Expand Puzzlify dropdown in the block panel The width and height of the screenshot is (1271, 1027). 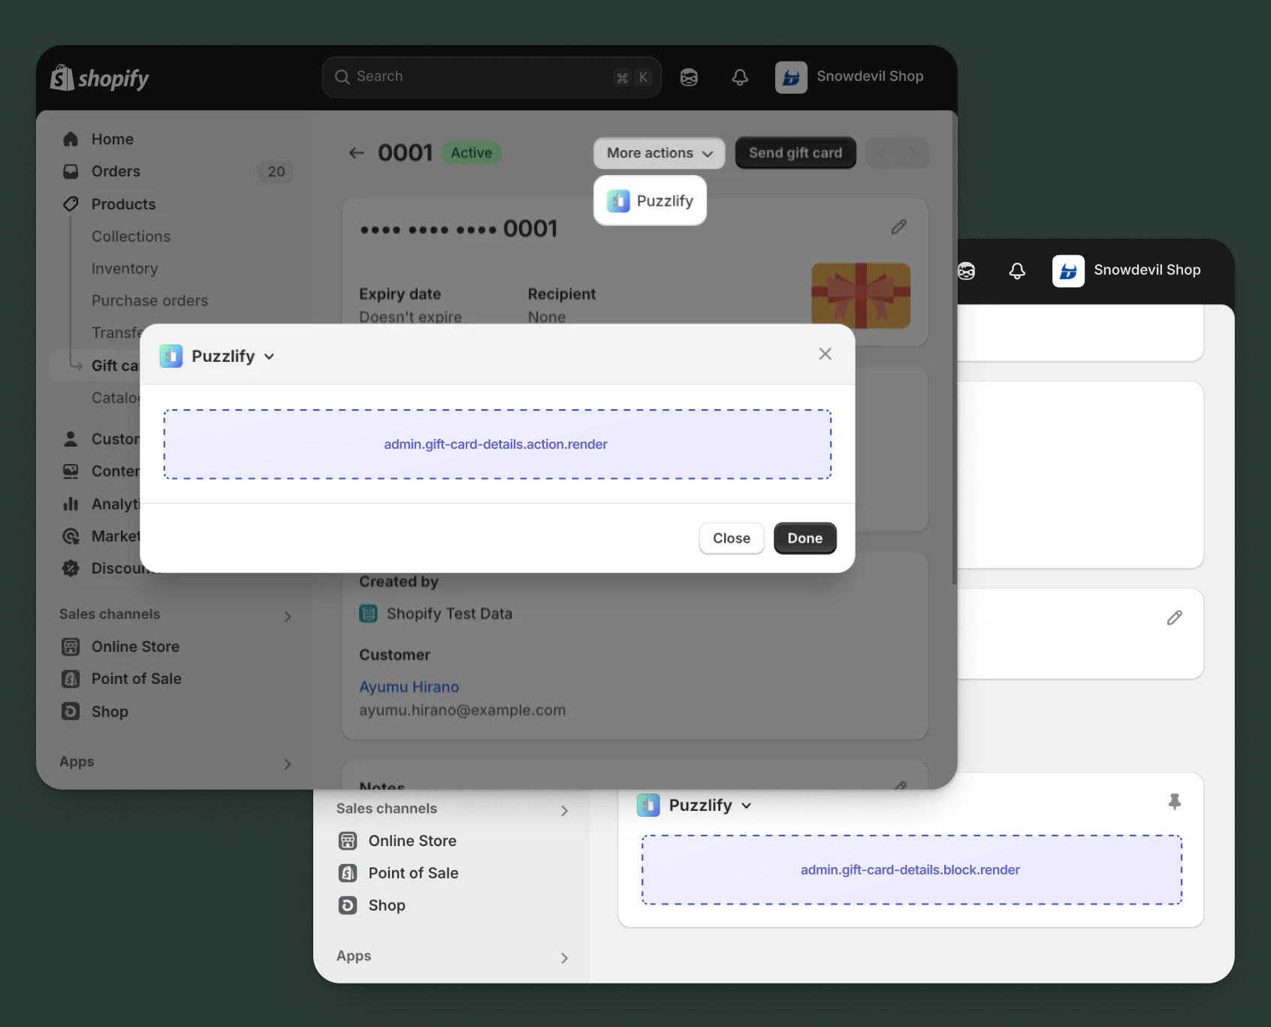(x=746, y=806)
